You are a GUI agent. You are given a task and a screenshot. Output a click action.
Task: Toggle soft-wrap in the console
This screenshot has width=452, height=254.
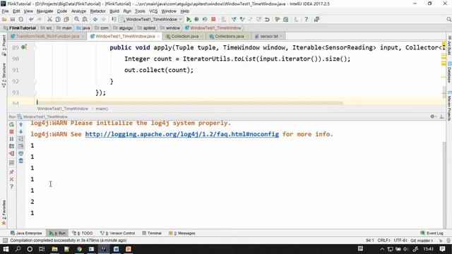coord(20,139)
